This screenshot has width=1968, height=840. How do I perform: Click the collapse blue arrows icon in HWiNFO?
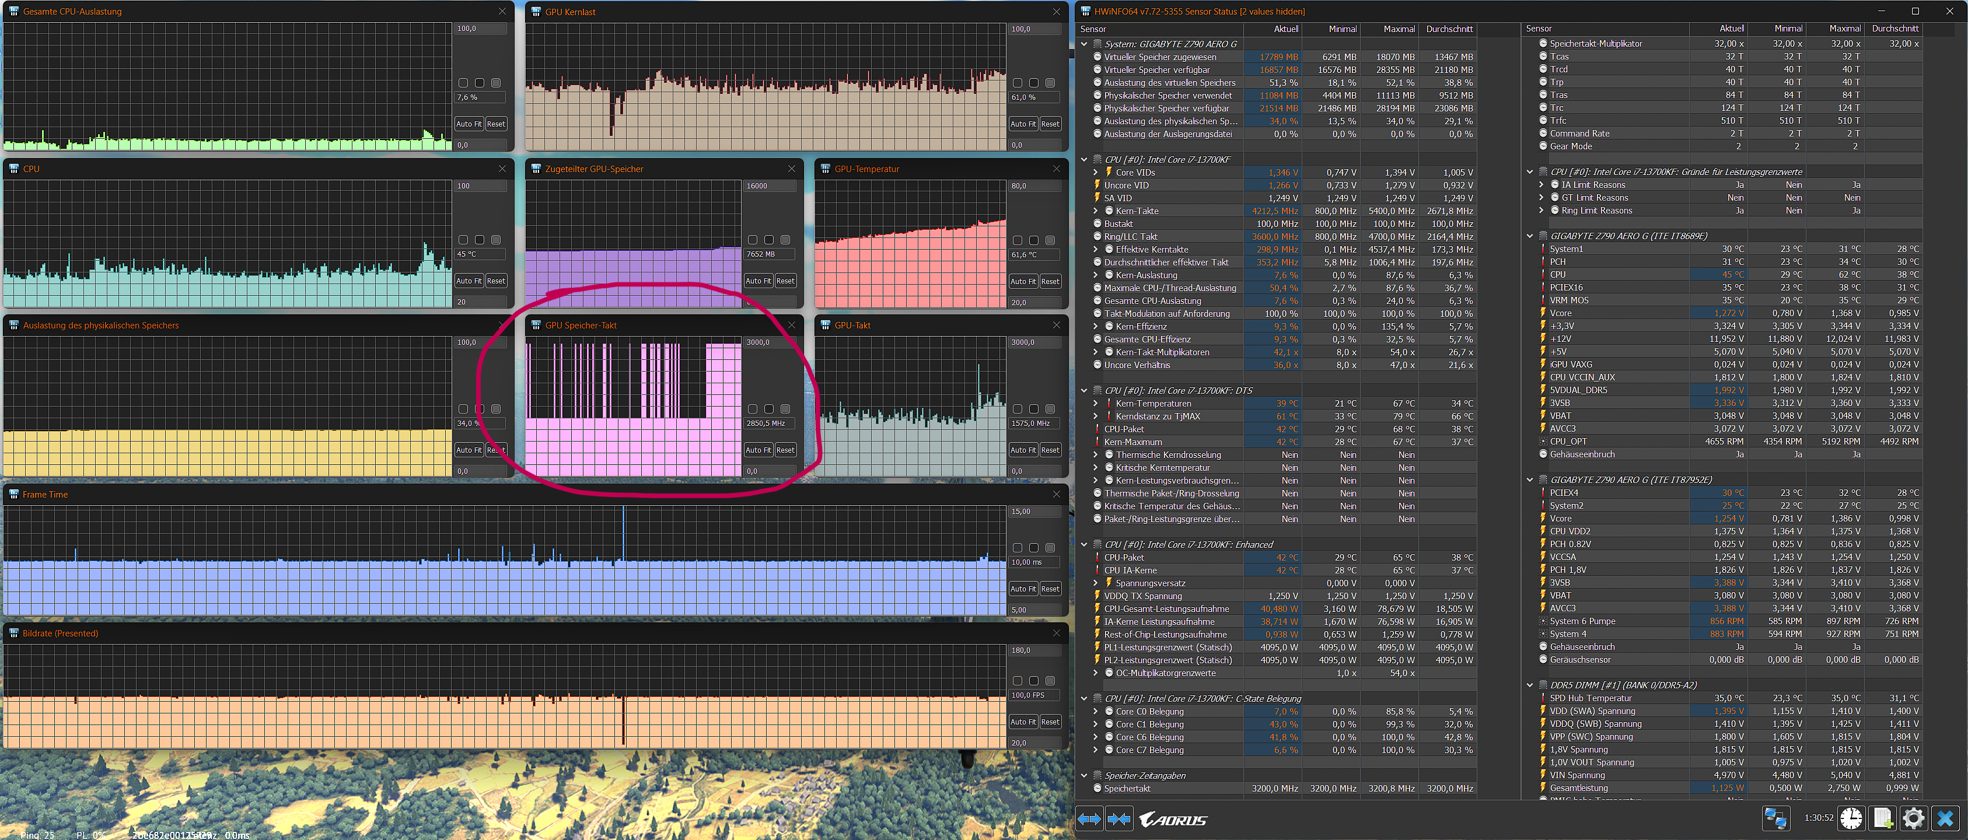point(1119,820)
